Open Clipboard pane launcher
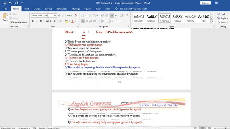The width and height of the screenshot is (230, 129). pyautogui.click(x=28, y=27)
